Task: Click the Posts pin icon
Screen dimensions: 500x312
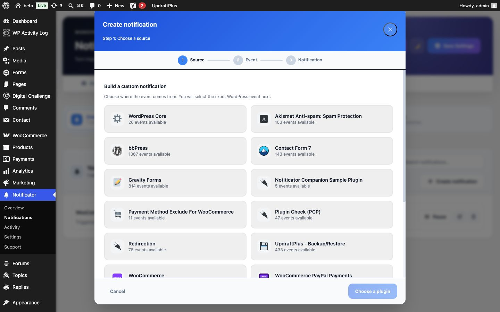Action: (x=6, y=49)
